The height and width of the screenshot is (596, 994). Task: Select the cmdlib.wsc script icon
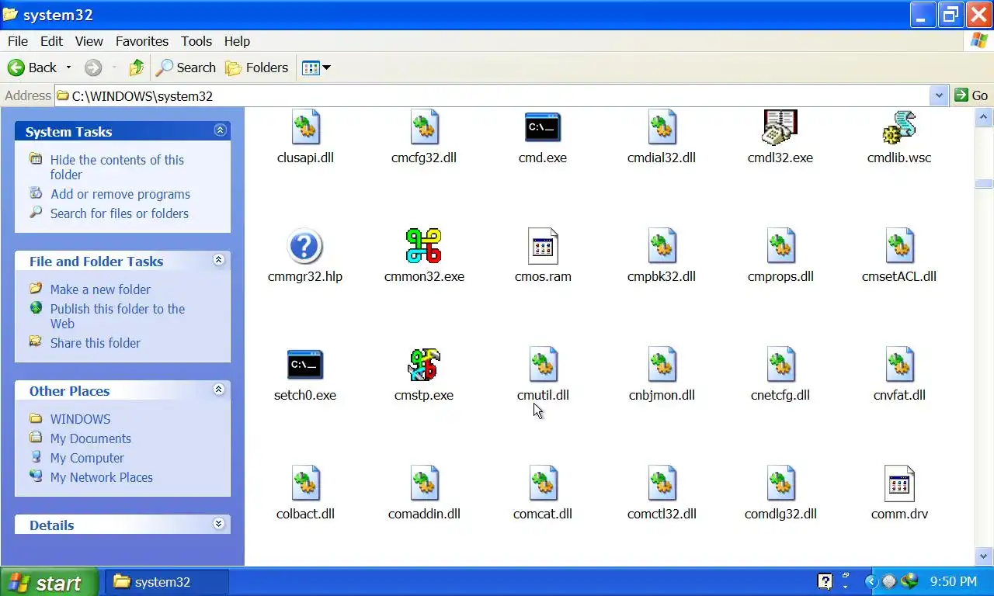click(x=899, y=127)
